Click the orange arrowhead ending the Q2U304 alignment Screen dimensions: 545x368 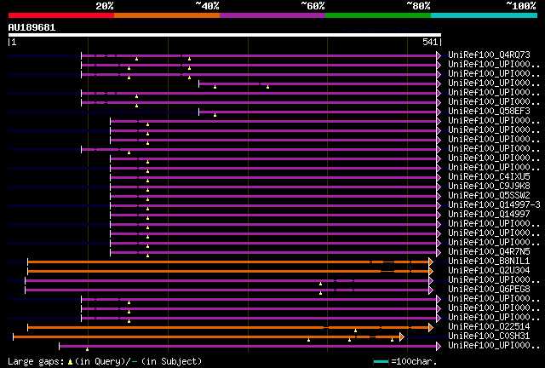(x=431, y=271)
